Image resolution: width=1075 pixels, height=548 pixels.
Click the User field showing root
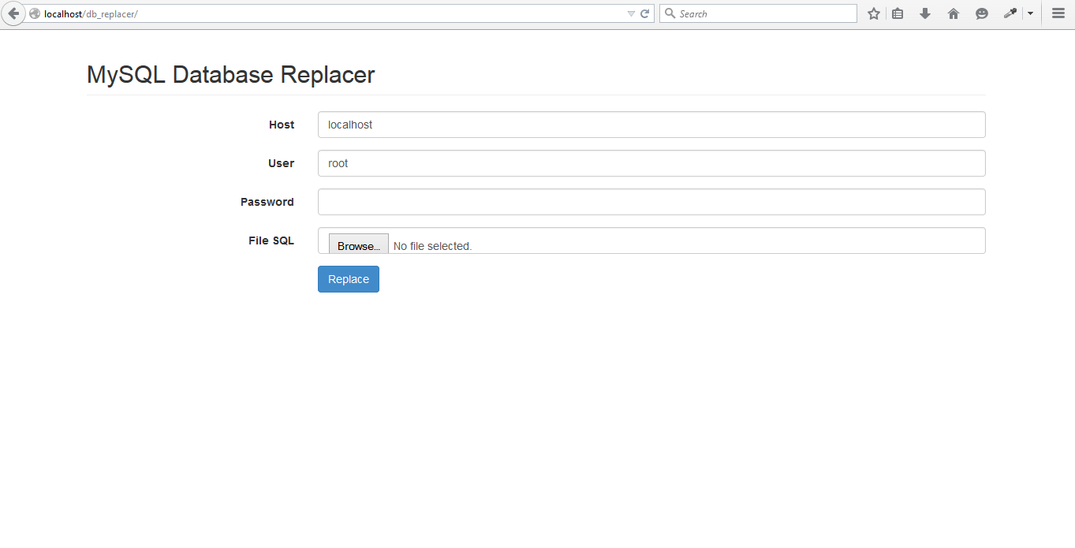point(651,163)
